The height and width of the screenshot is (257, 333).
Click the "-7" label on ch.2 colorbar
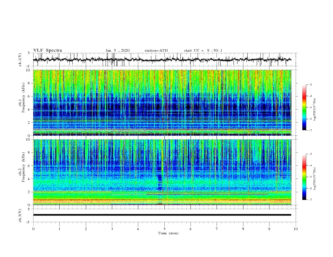[310, 200]
